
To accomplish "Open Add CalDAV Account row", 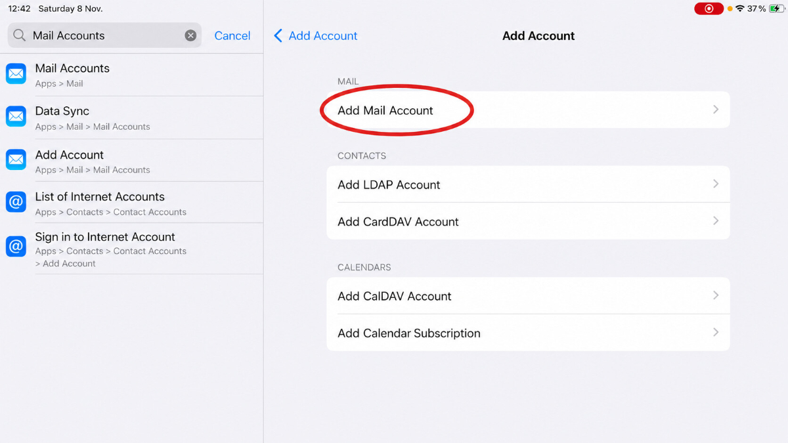I will tap(528, 296).
